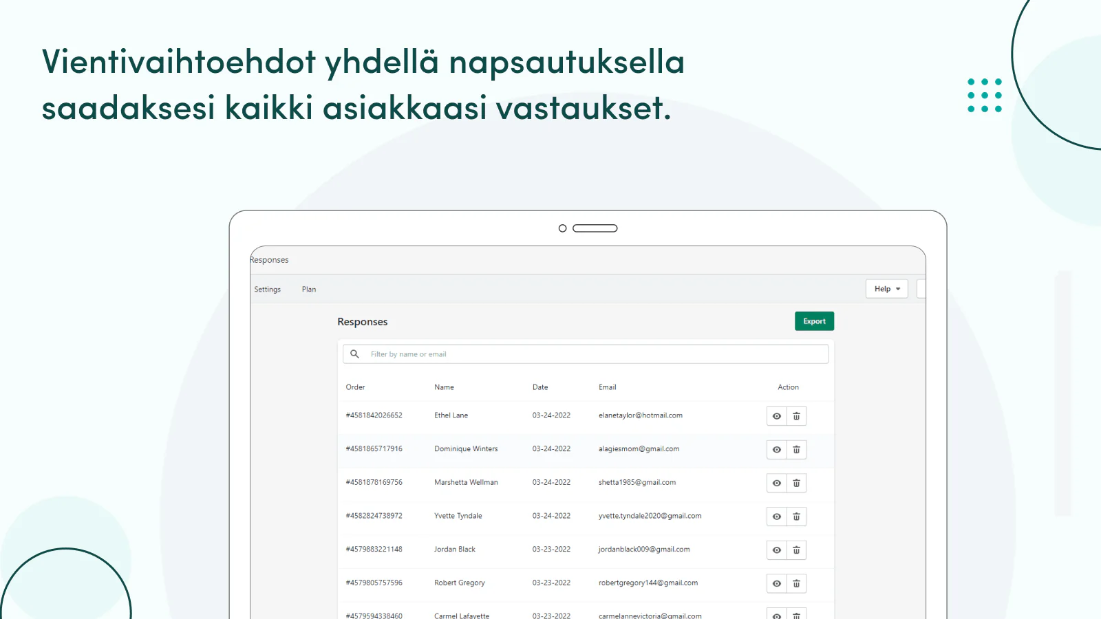
Task: Click email elanetaylor@hotmail.com
Action: pyautogui.click(x=641, y=415)
